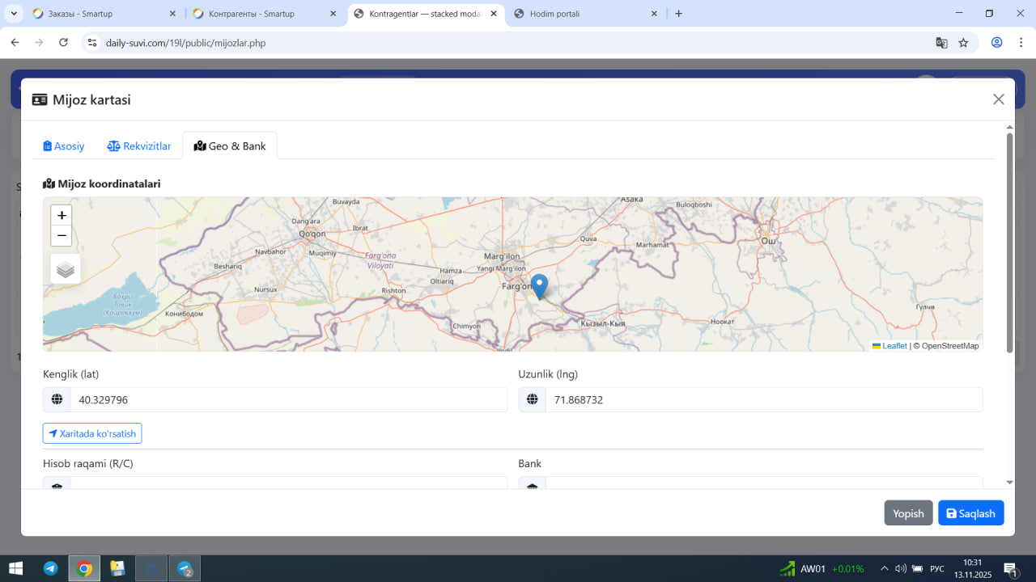Bookmark this page with the star icon

pyautogui.click(x=963, y=43)
